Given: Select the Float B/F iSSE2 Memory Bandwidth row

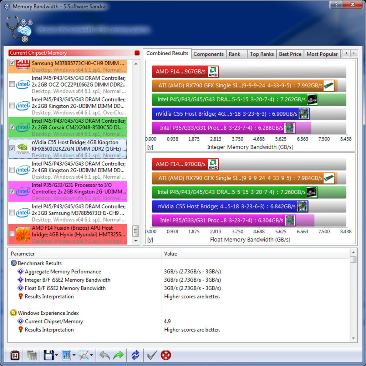Looking at the screenshot, I should (179, 288).
